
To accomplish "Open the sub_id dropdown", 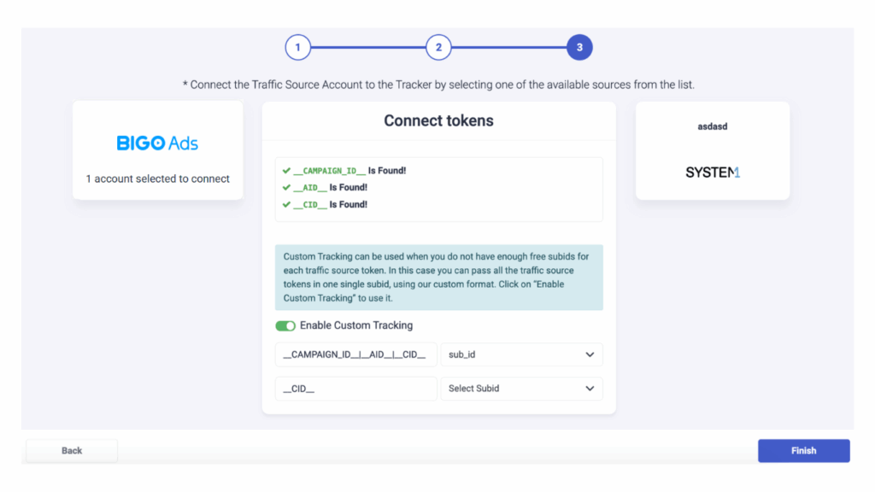I will pyautogui.click(x=521, y=354).
